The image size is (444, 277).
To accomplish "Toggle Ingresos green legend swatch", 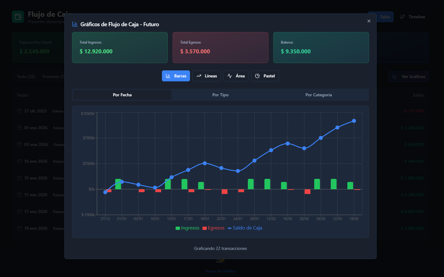I will pos(178,228).
